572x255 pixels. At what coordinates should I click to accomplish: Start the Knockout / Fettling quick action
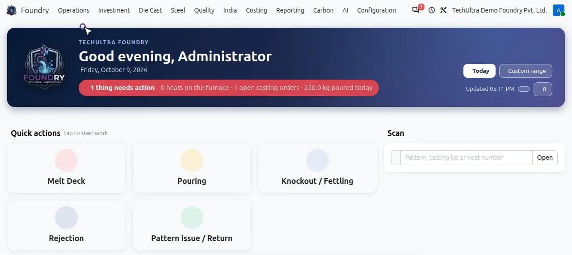317,168
